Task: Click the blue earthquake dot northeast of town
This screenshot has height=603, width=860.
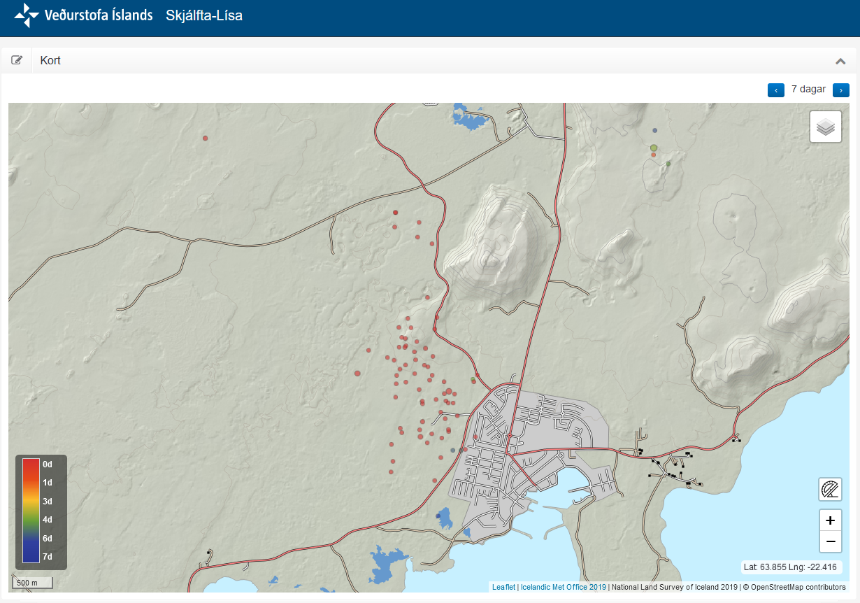Action: [x=655, y=130]
